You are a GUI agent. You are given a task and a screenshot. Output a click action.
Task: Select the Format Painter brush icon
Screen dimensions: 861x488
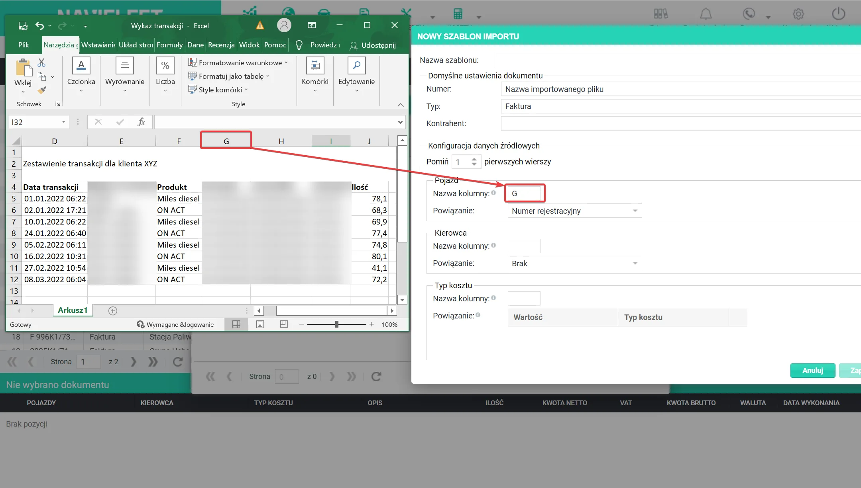click(x=41, y=90)
